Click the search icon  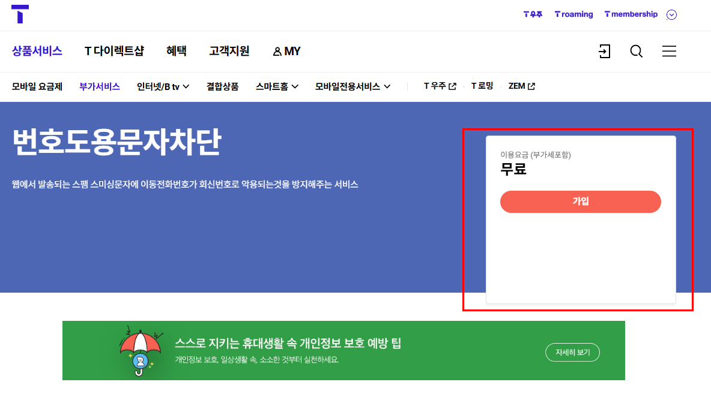pyautogui.click(x=636, y=52)
